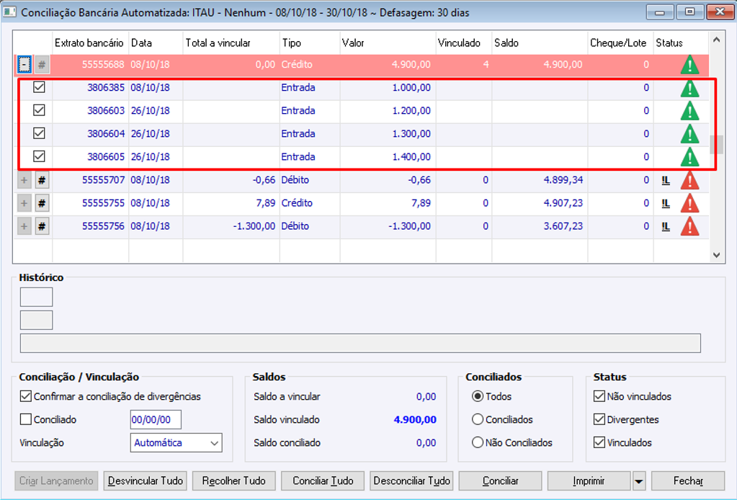Click the Imprimir button

pos(589,481)
